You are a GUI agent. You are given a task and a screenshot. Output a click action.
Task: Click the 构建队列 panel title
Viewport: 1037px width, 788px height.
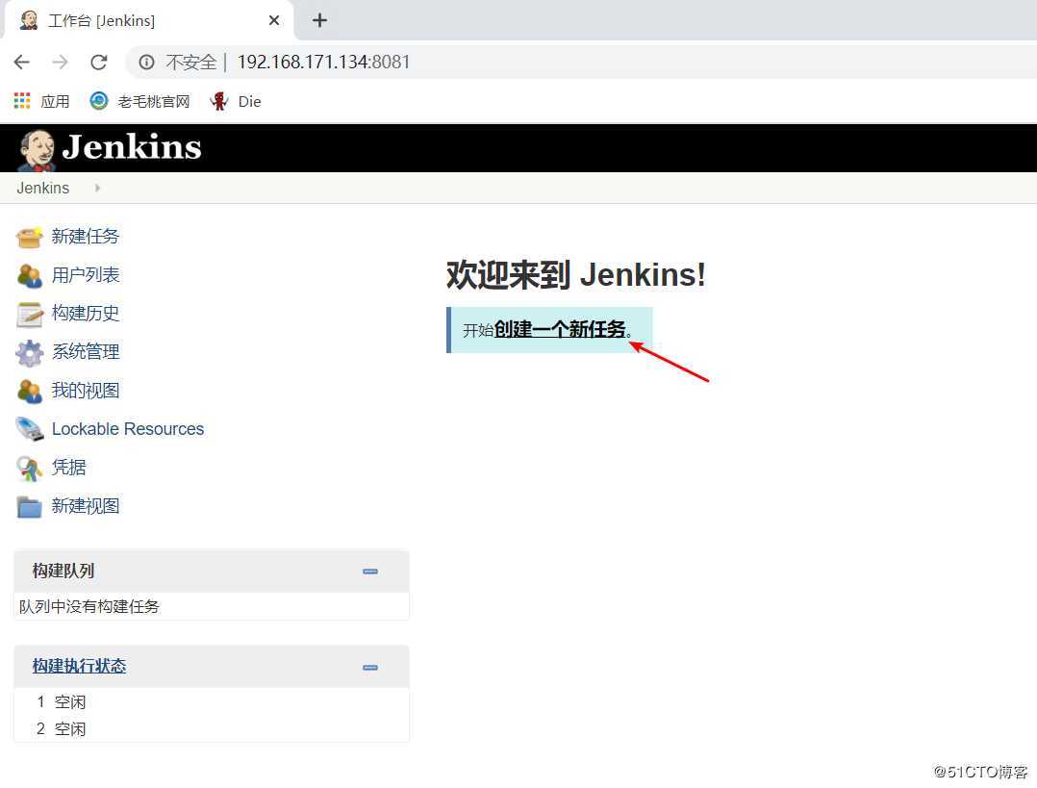tap(63, 571)
